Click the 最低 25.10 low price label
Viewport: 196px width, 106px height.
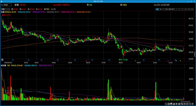pos(123,60)
